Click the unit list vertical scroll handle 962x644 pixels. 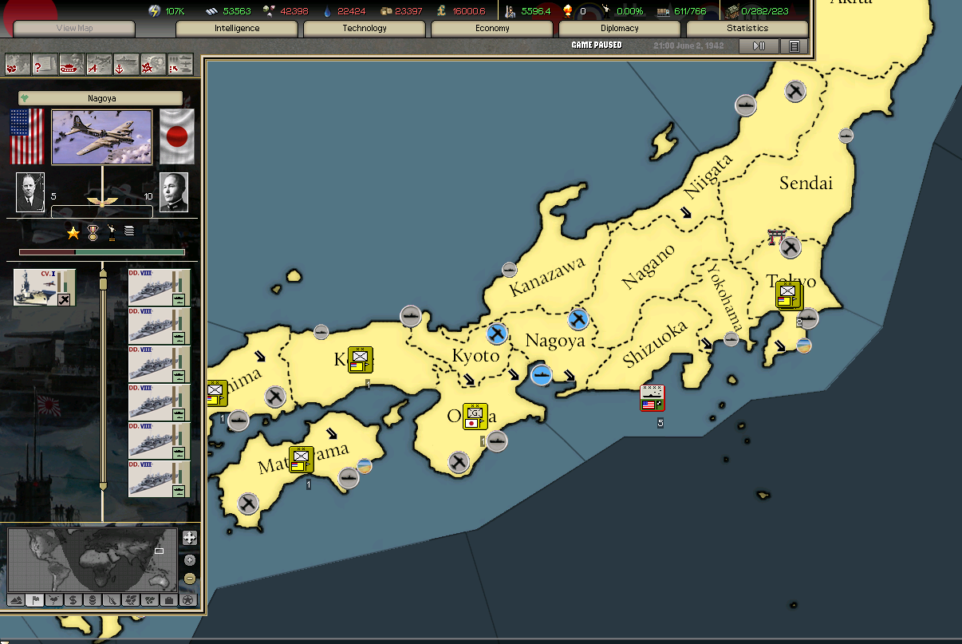(102, 282)
